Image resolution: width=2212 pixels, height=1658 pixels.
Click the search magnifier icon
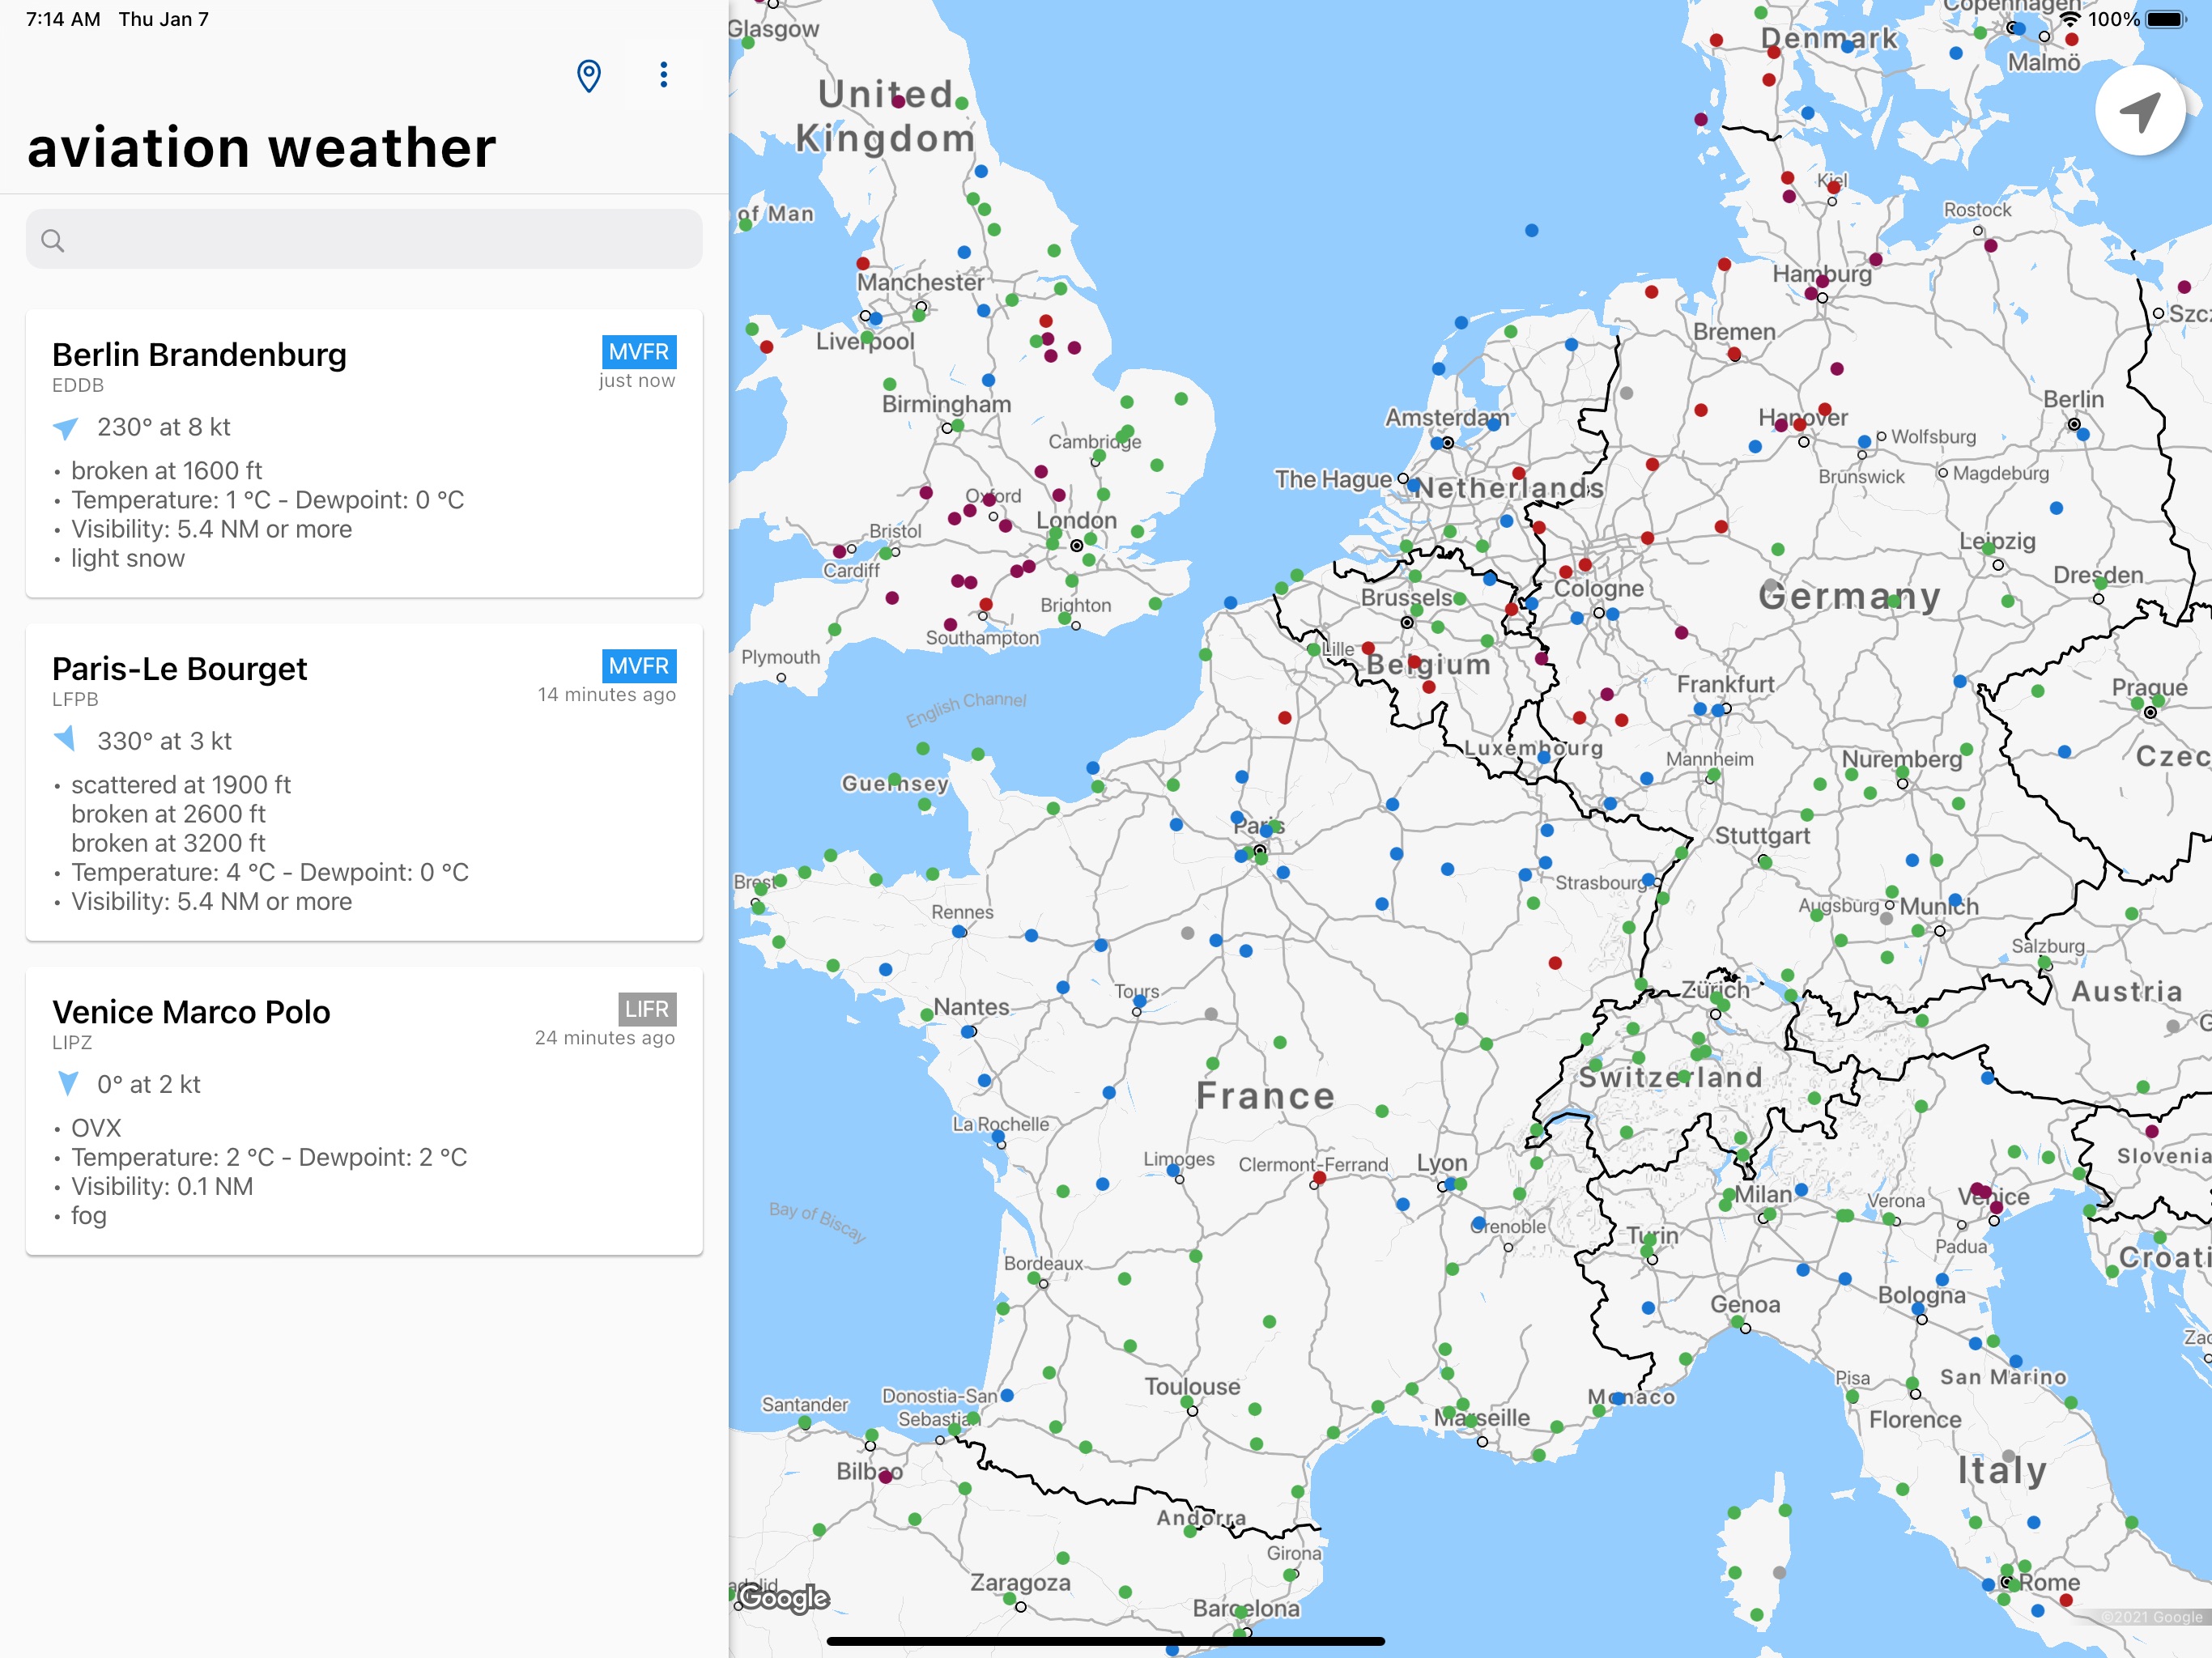click(x=53, y=240)
